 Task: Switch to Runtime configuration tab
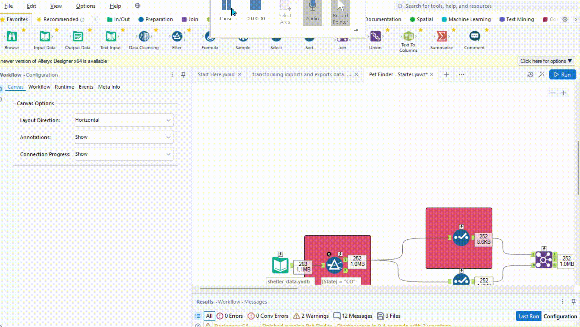click(x=65, y=87)
